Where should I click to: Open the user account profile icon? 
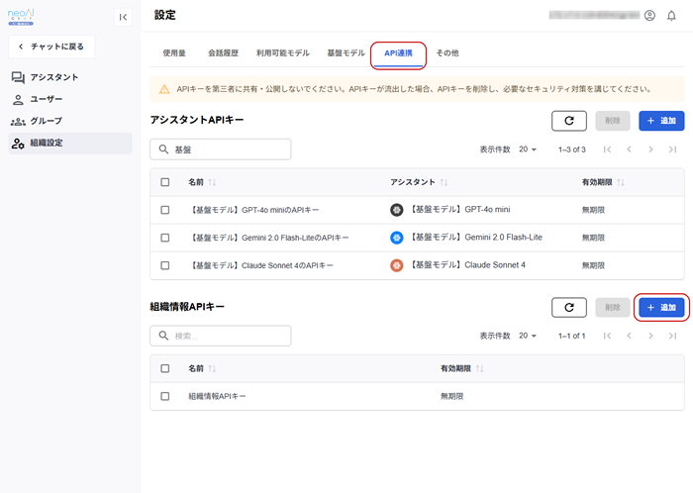coord(649,16)
